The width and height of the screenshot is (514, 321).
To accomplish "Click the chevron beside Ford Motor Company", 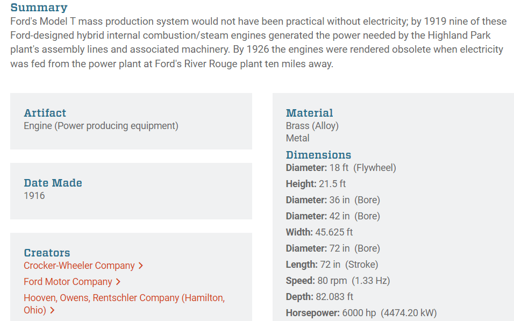I will 118,282.
